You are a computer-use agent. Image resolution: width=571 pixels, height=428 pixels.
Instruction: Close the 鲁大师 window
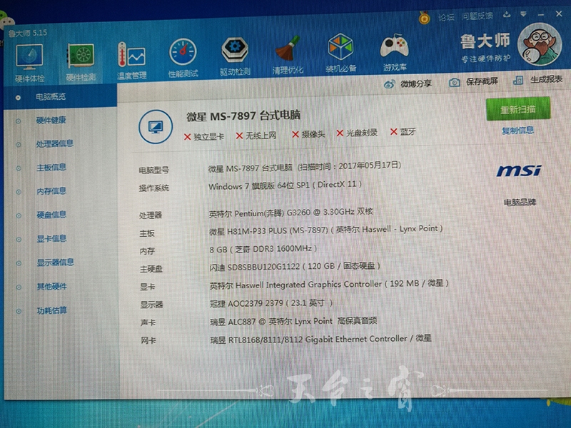(559, 14)
